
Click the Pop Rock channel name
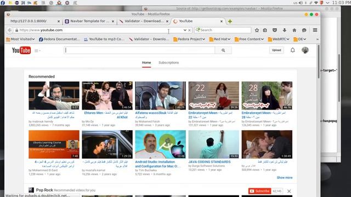[x=44, y=190]
